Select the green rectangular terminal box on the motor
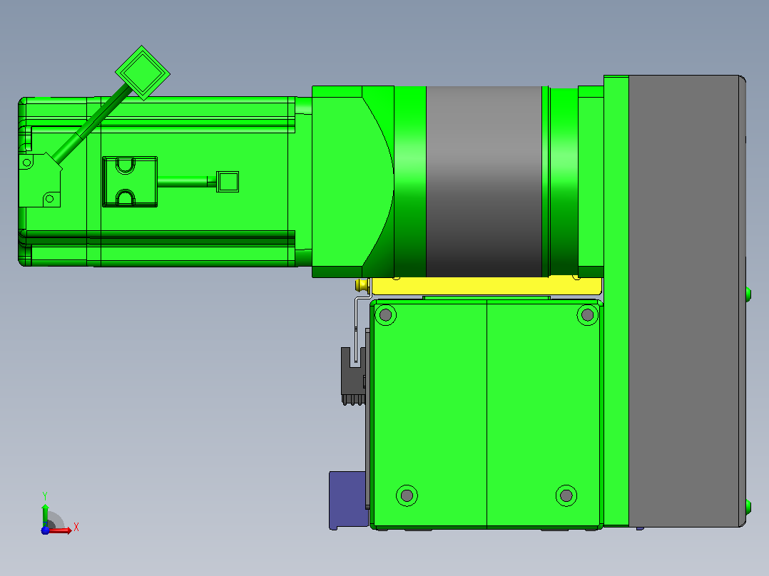Viewport: 769px width, 576px height. (x=130, y=182)
